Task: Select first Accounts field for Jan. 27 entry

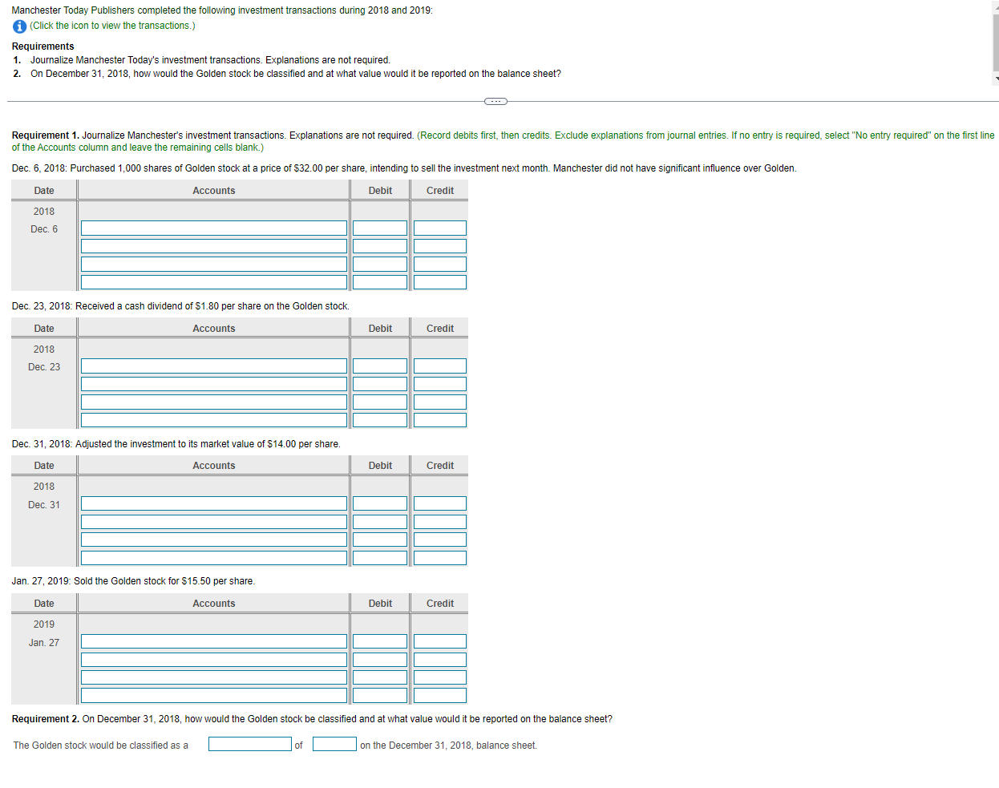Action: click(214, 641)
